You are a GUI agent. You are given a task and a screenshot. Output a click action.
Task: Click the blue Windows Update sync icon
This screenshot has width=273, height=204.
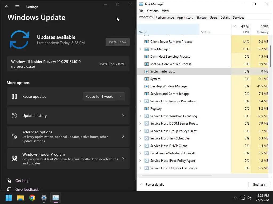(19, 40)
